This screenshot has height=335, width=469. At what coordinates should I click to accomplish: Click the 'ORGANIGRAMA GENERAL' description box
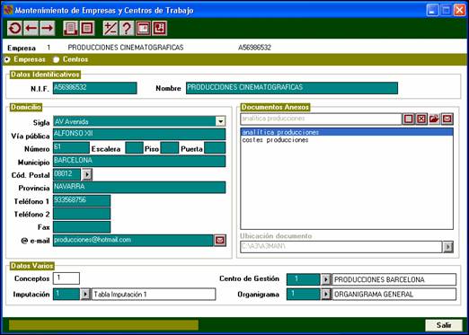(394, 295)
